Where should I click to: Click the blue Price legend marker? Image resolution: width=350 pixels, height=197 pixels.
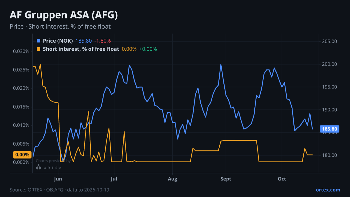[39, 41]
